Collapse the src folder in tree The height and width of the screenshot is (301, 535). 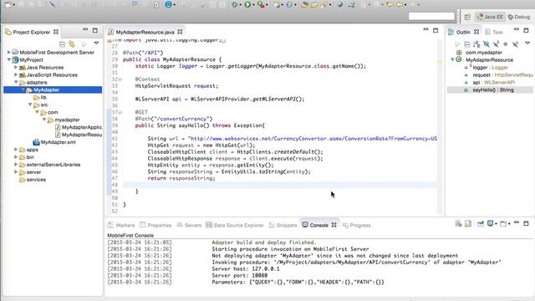pos(30,105)
